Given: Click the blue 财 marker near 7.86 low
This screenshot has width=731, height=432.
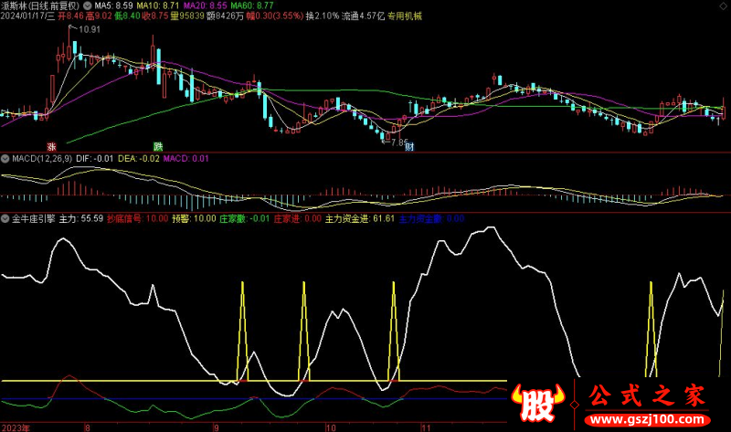Looking at the screenshot, I should (411, 146).
